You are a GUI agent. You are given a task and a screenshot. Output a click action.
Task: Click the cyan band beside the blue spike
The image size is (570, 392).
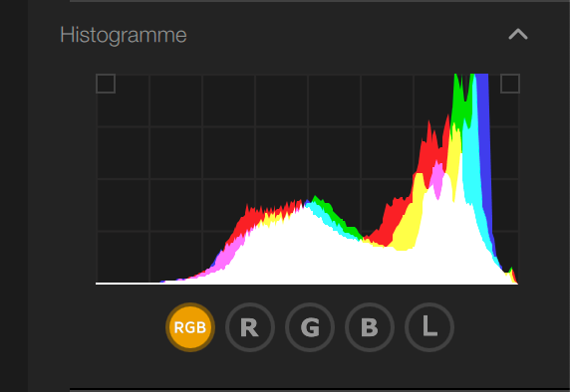click(472, 163)
